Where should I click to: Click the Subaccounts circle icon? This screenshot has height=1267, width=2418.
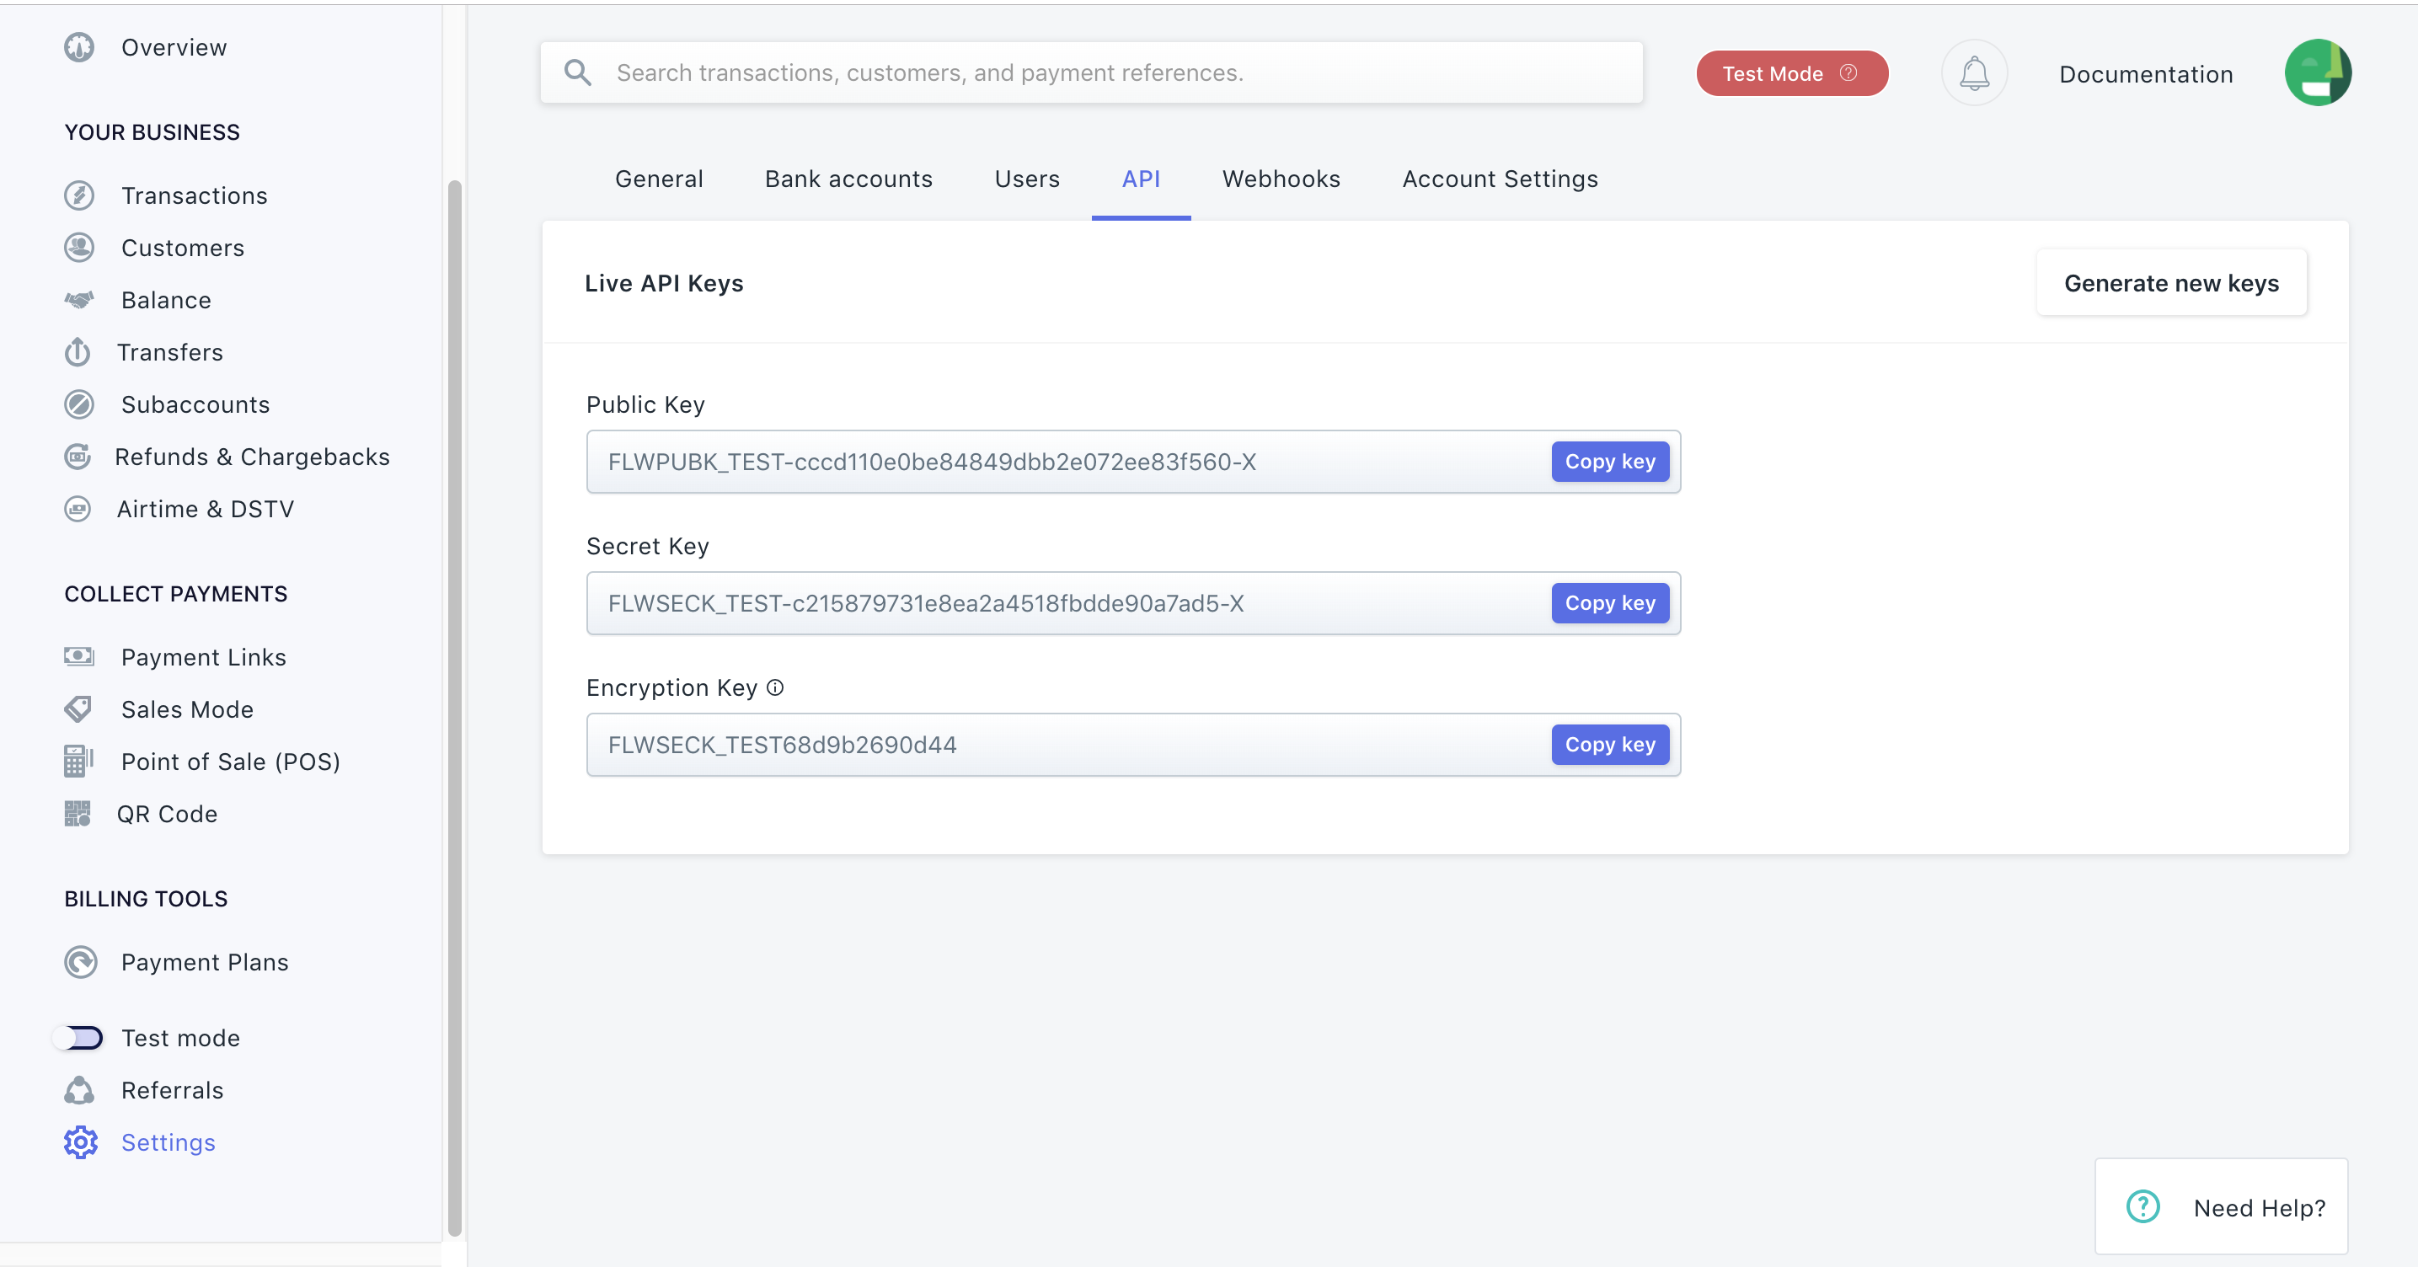click(x=79, y=404)
